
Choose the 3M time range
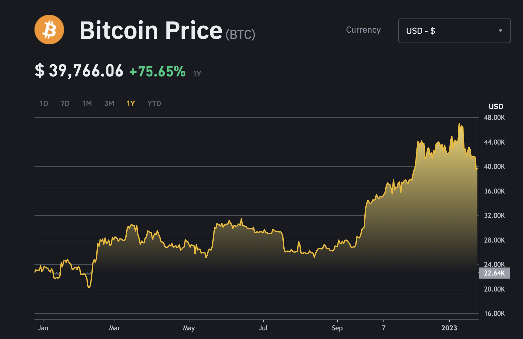[x=109, y=104]
